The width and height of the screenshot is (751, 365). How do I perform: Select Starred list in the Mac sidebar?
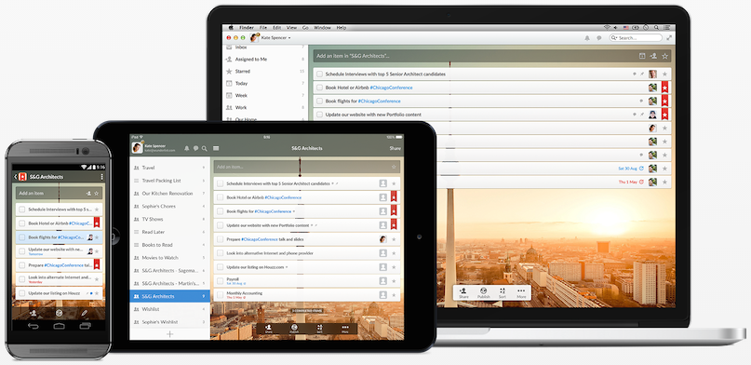tap(265, 72)
